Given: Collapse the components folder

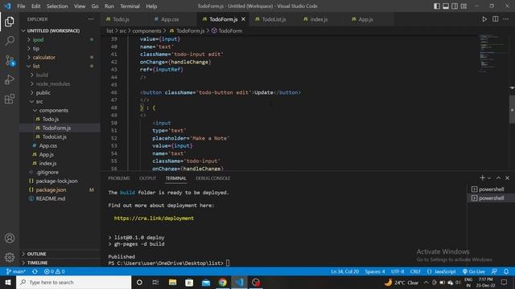Looking at the screenshot, I should click(x=54, y=111).
